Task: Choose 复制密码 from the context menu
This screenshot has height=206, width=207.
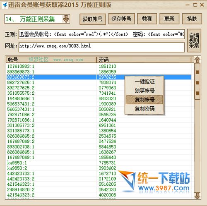Action: (x=144, y=109)
